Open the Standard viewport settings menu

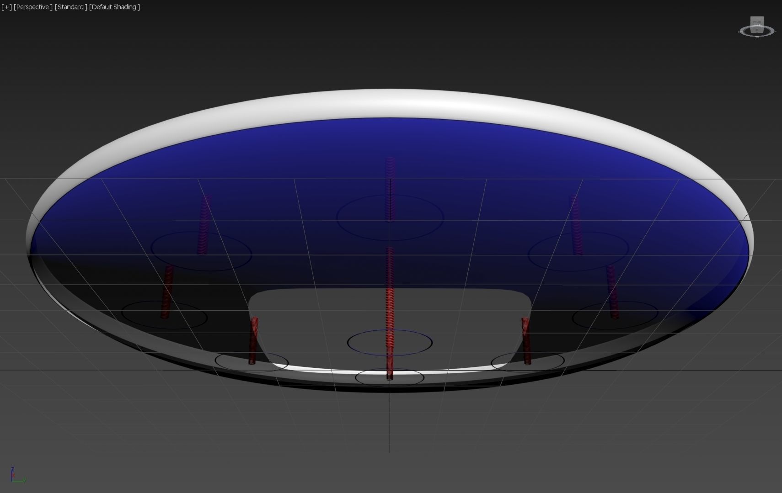tap(71, 7)
